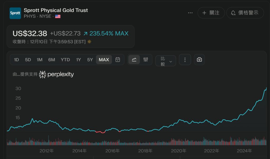
Task: Click the Perplexity logo
Action: pyautogui.click(x=56, y=75)
